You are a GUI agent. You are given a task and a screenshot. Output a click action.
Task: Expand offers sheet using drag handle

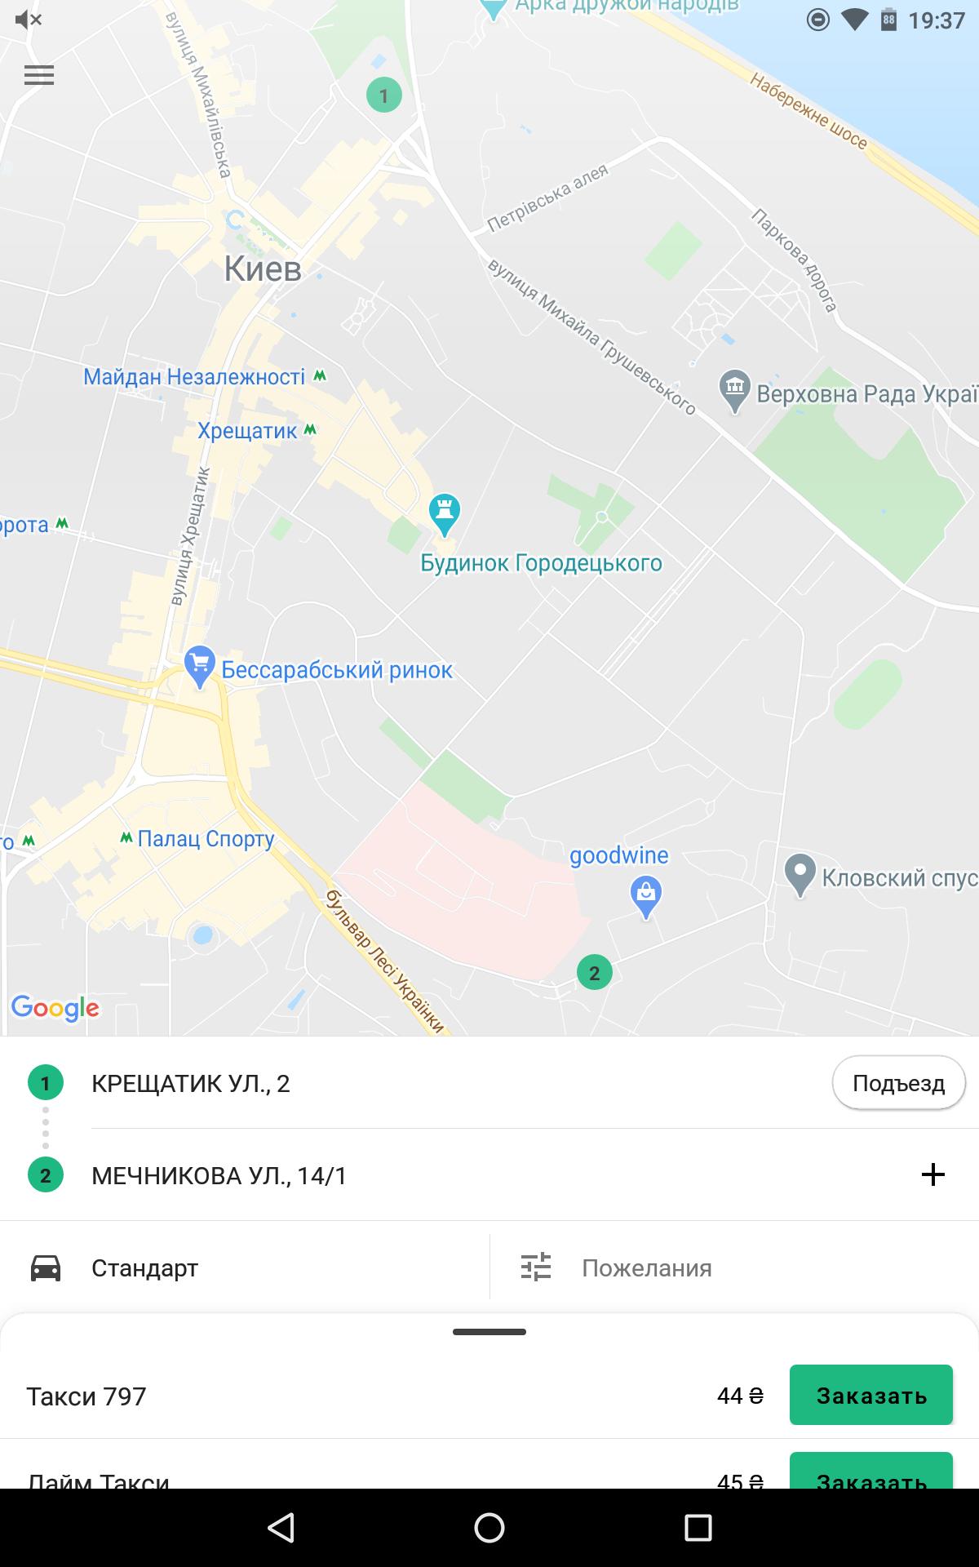489,1332
